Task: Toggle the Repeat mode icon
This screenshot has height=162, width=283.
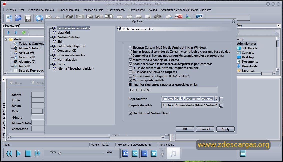Action: 125,153
